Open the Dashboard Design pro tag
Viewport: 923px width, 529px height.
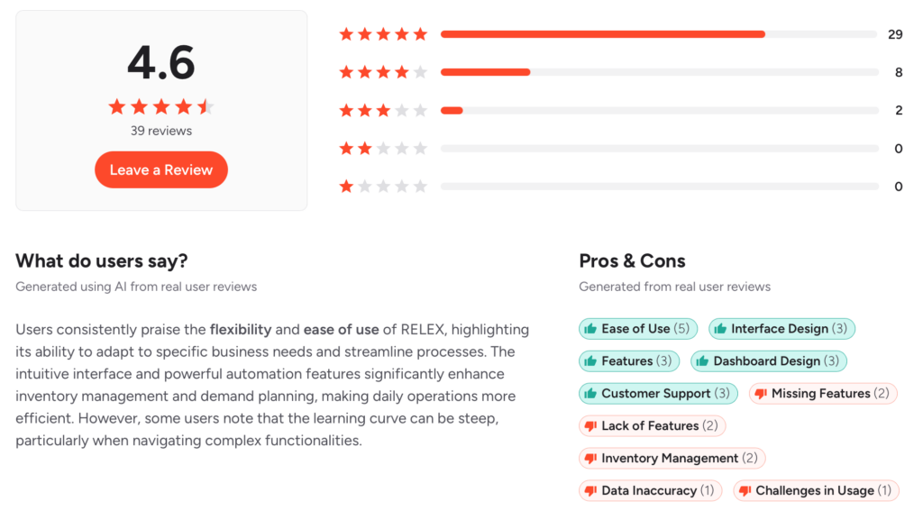point(769,360)
